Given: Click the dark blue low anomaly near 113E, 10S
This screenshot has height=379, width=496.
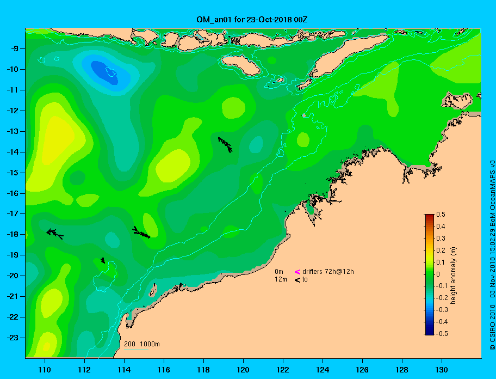Looking at the screenshot, I should (x=104, y=72).
